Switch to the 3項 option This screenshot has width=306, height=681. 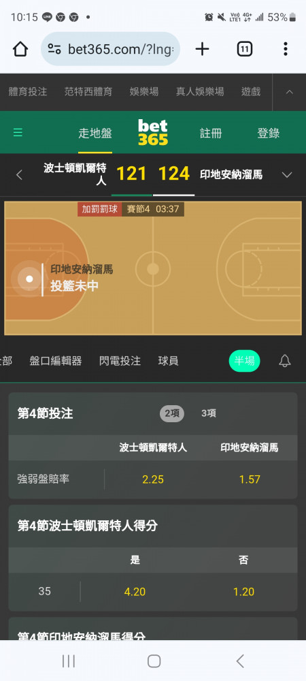click(209, 413)
